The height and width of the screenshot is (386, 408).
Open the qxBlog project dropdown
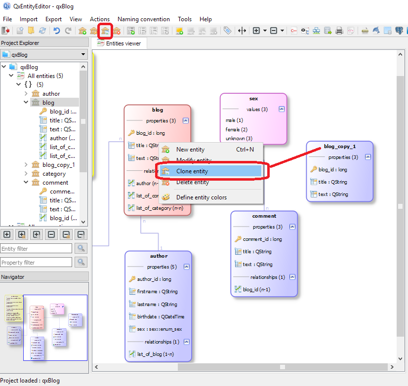click(82, 55)
